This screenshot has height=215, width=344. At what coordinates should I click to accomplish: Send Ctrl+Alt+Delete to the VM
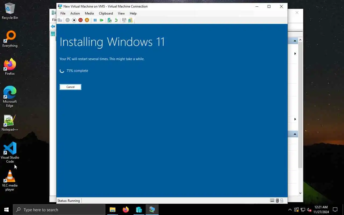tap(60, 20)
